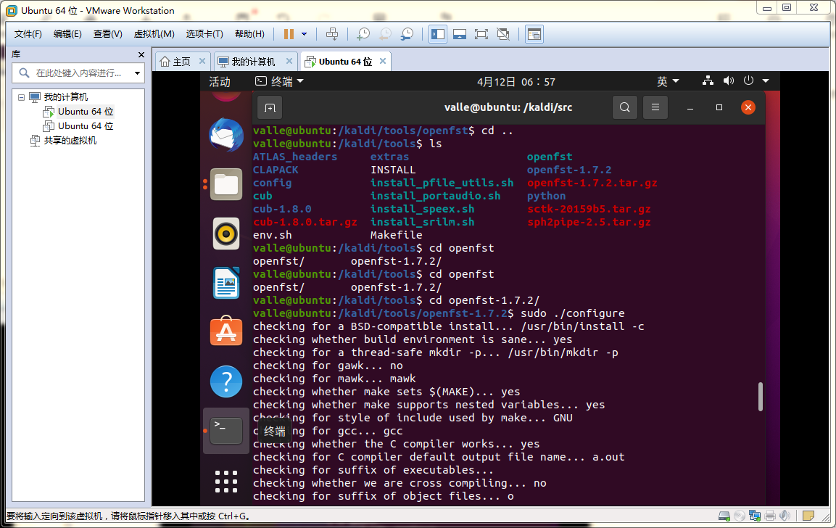
Task: Switch to the 我的计算机 tab
Action: [253, 62]
